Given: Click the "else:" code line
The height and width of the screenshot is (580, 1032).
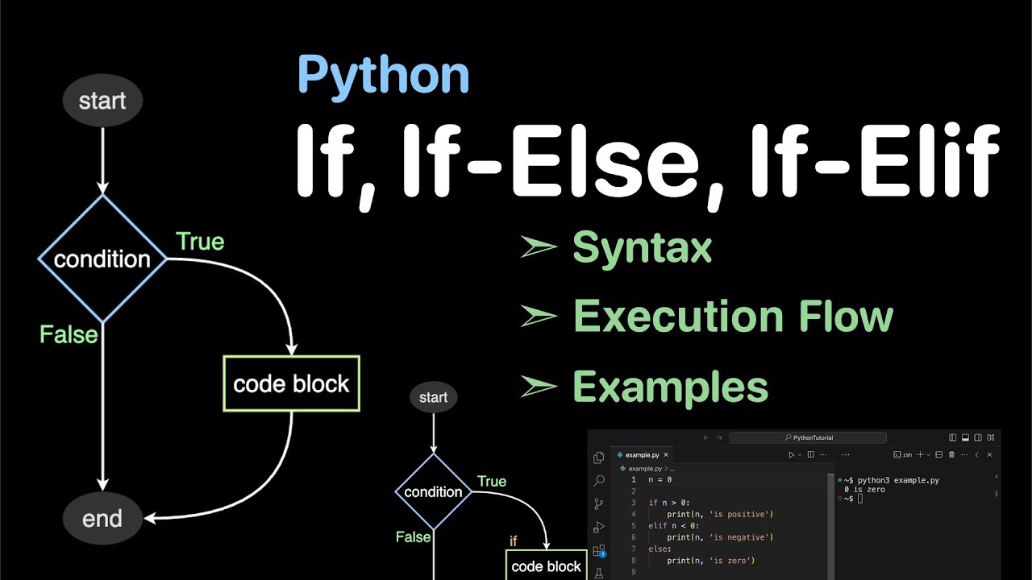Looking at the screenshot, I should point(659,549).
